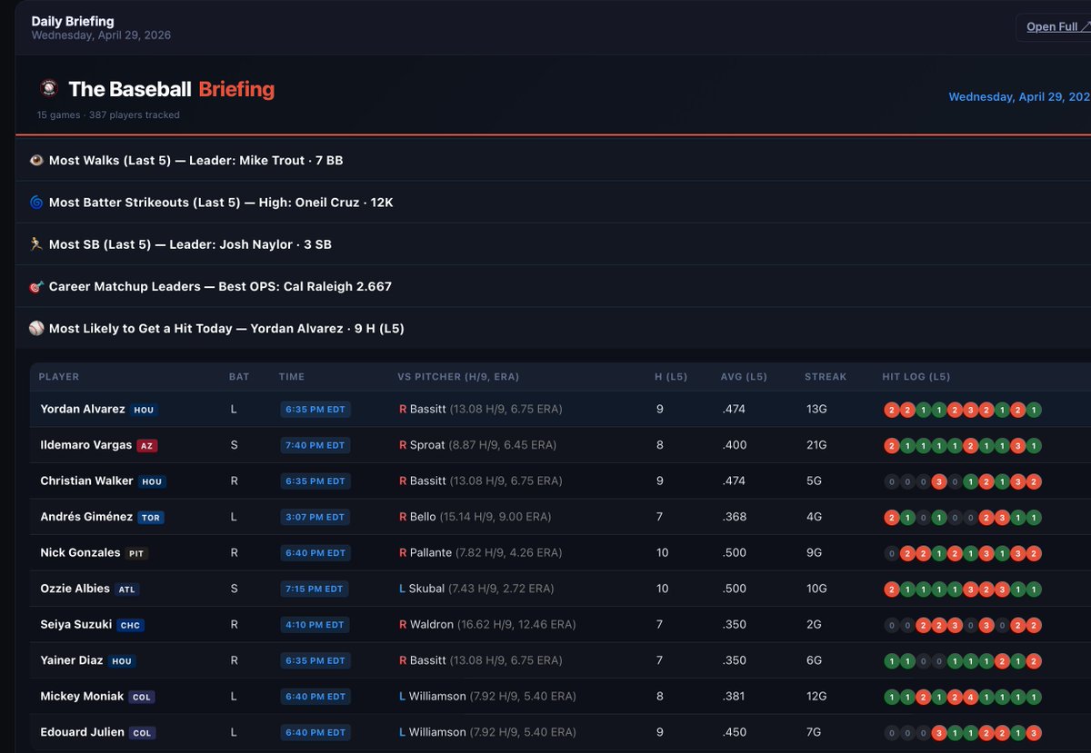Click The Baseball Briefing heading
This screenshot has height=753, width=1091.
(171, 89)
